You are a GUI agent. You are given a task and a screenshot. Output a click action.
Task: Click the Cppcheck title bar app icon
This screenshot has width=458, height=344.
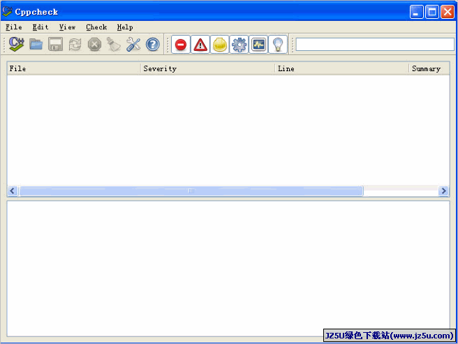(7, 11)
